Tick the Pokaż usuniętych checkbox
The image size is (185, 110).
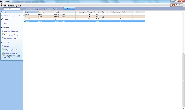tap(45, 9)
